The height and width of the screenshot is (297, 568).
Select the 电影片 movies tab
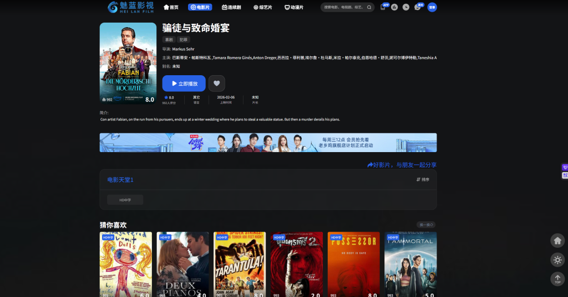[200, 7]
